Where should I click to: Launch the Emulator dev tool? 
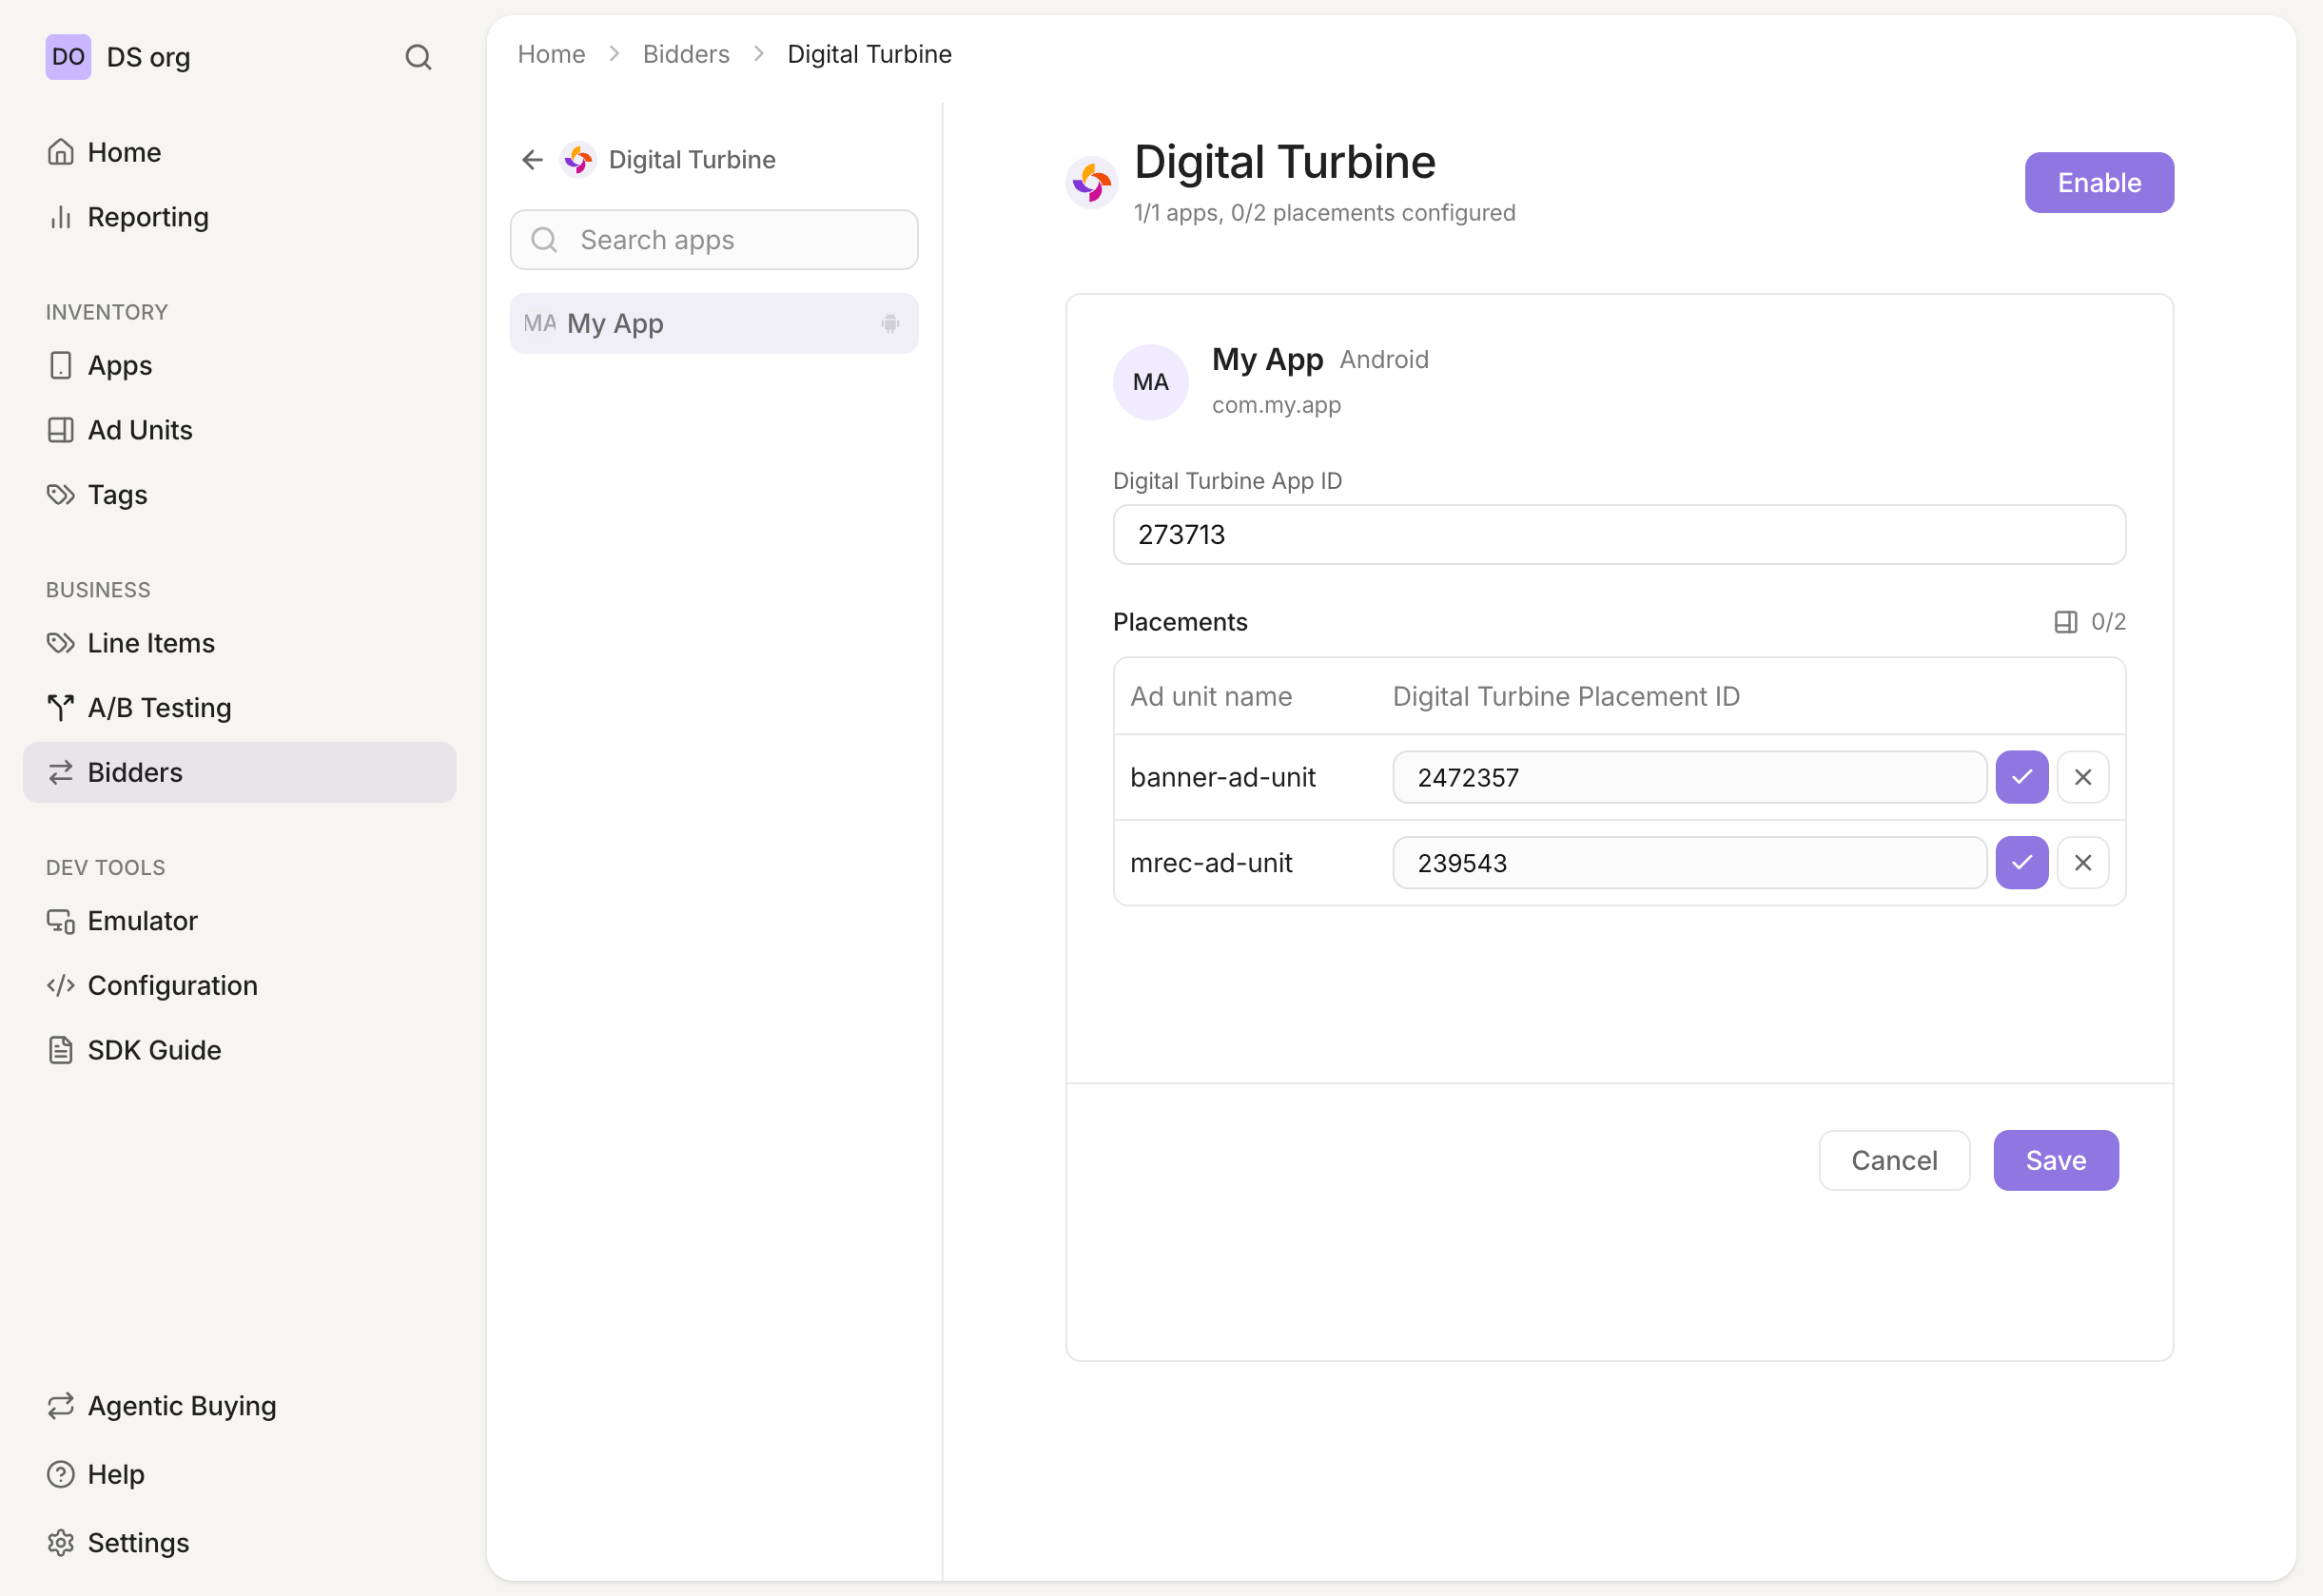coord(239,921)
